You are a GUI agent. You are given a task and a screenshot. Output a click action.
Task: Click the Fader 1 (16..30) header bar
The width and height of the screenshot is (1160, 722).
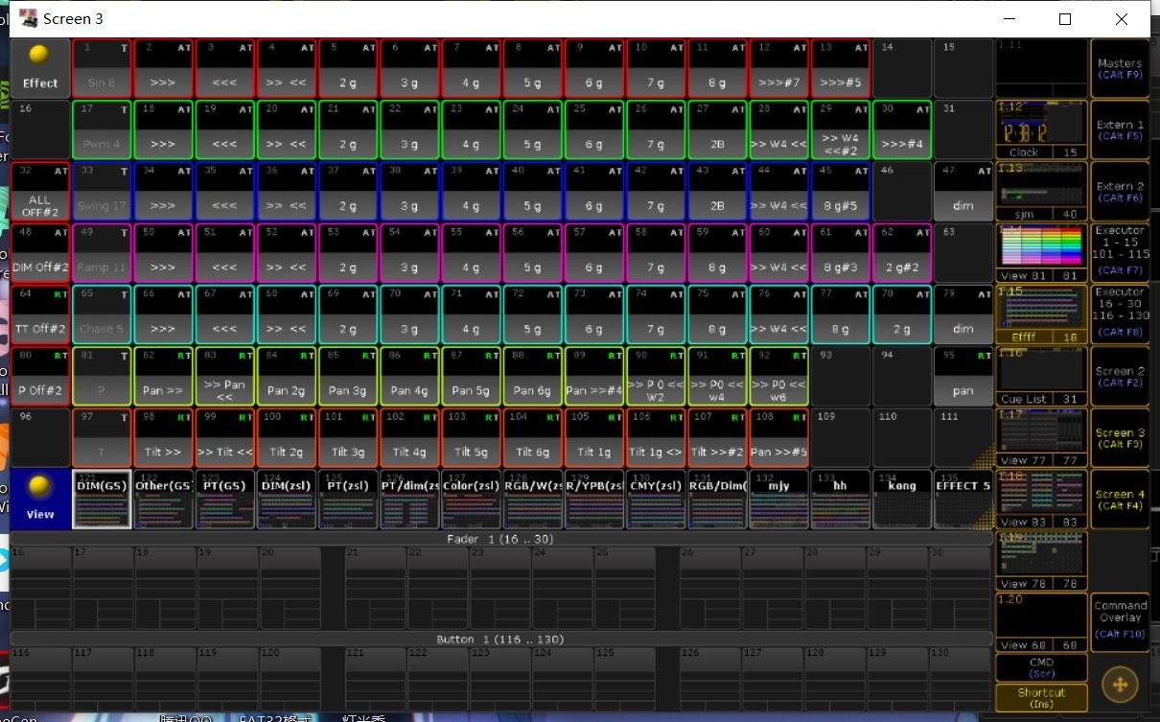click(x=500, y=539)
